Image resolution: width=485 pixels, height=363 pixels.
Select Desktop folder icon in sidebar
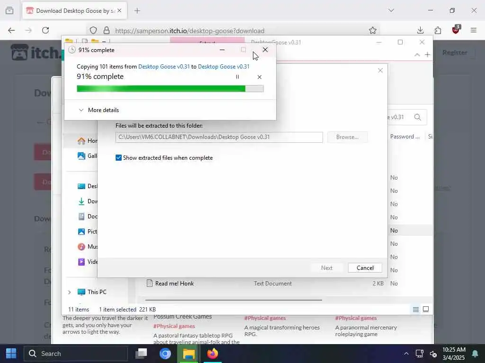tap(81, 186)
